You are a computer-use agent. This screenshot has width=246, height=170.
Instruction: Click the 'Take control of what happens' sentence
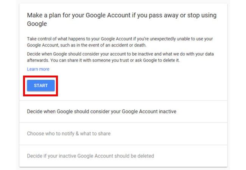click(x=61, y=39)
